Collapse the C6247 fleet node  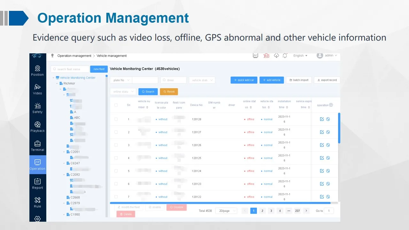click(64, 163)
